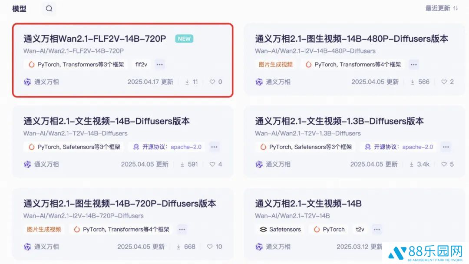Click the 通义万相 author icon on the T2V-14B-Diffusers card
This screenshot has height=264, width=469.
pyautogui.click(x=27, y=164)
